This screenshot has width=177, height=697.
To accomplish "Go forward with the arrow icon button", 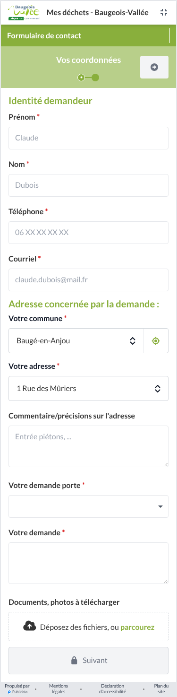I will click(x=154, y=67).
